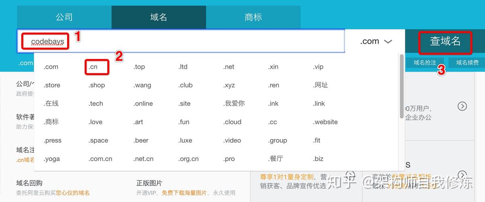Choose the .fun suffix

(184, 122)
